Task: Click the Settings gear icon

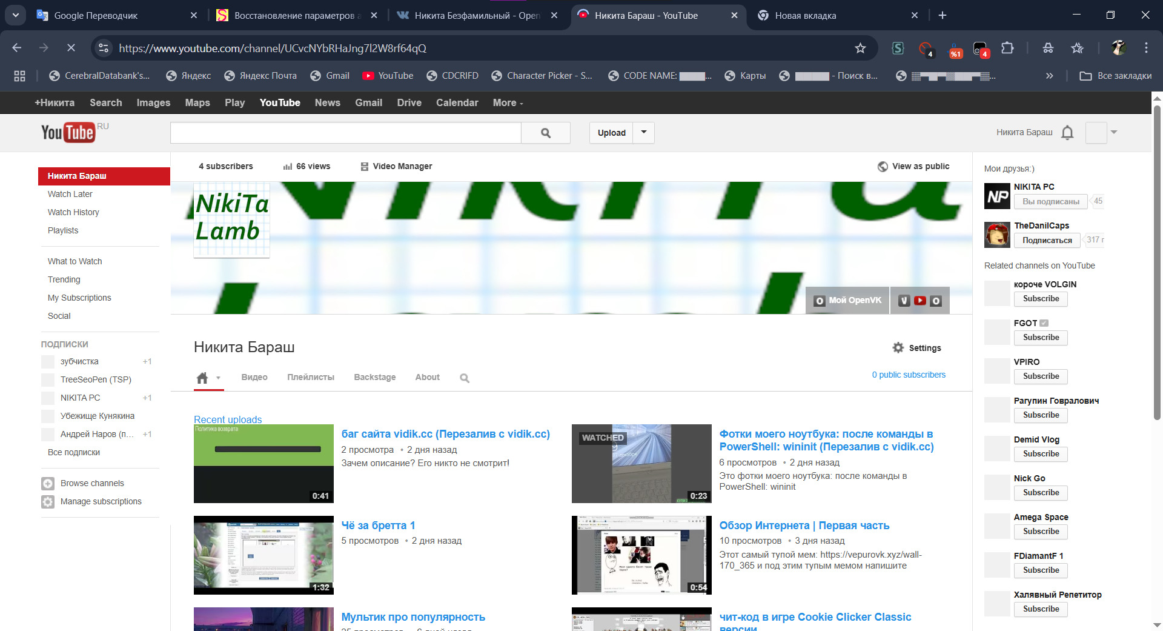Action: point(898,347)
